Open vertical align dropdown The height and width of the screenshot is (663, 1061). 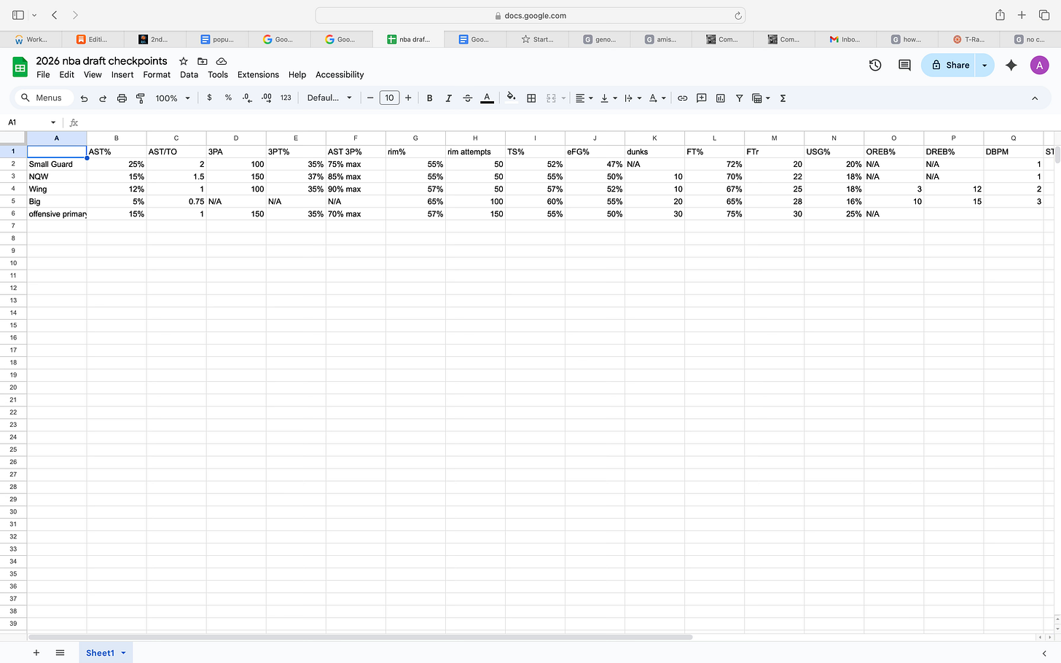(x=608, y=98)
